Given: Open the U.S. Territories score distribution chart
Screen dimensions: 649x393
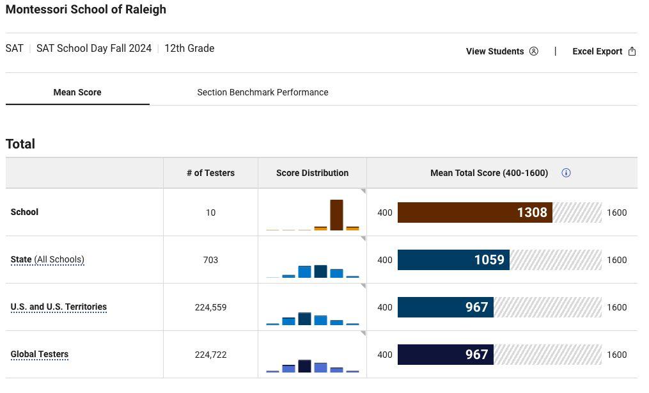Looking at the screenshot, I should point(313,319).
